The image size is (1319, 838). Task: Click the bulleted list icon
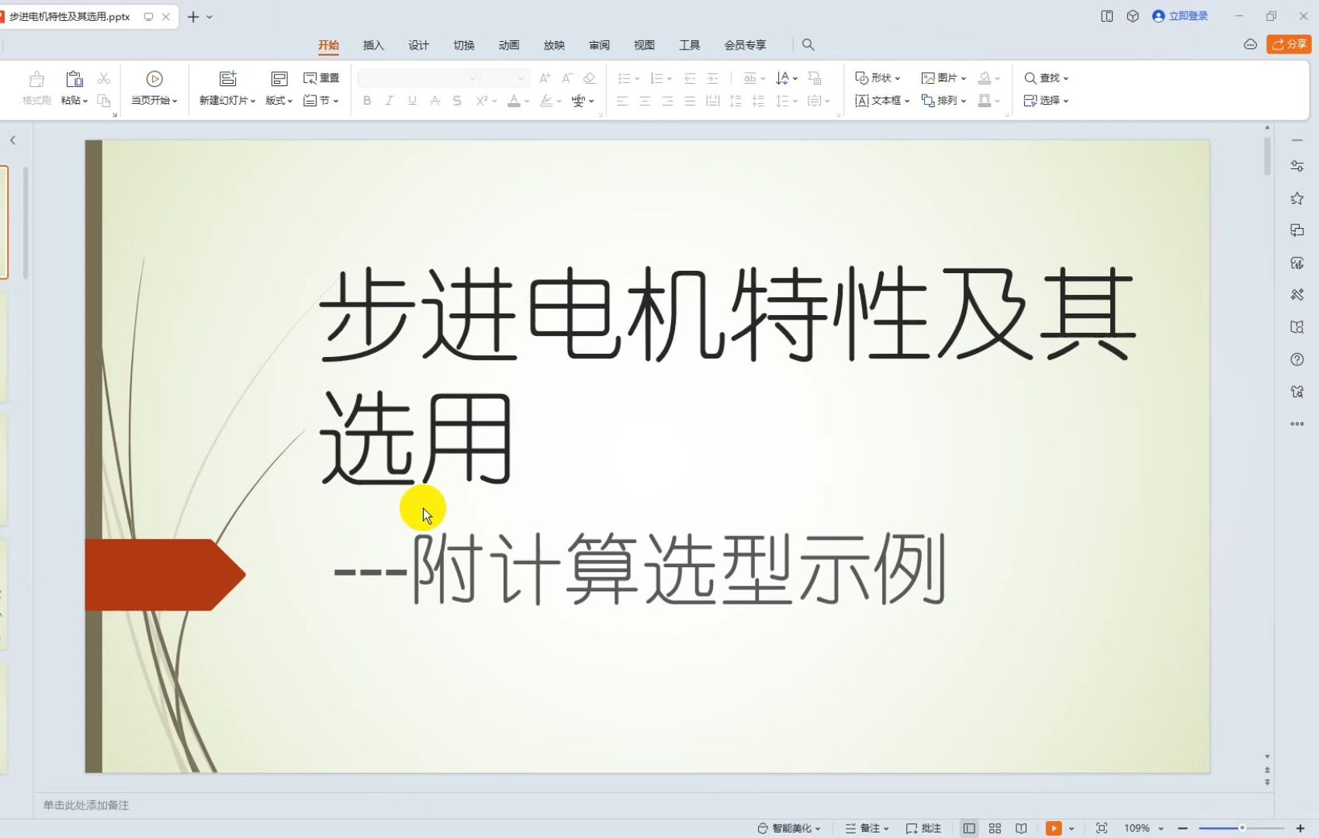[x=624, y=78]
